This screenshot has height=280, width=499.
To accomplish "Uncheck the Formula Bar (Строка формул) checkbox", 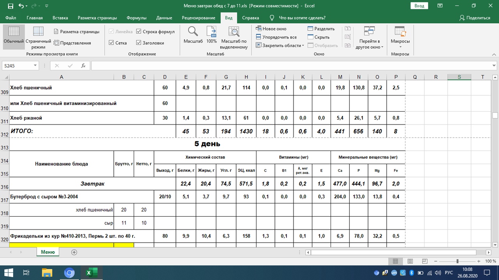I will coord(139,31).
